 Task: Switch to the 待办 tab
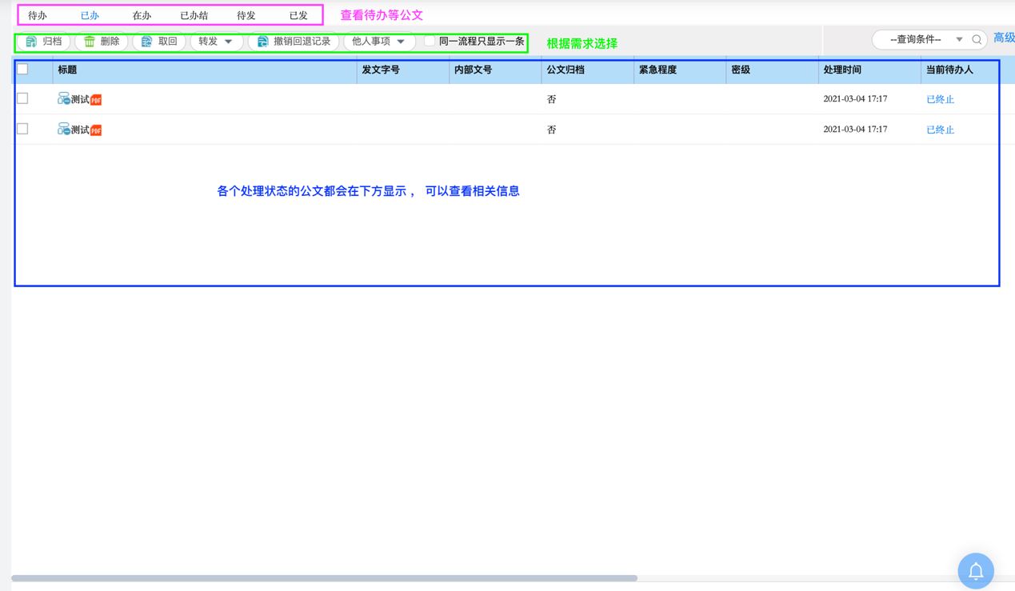point(38,15)
